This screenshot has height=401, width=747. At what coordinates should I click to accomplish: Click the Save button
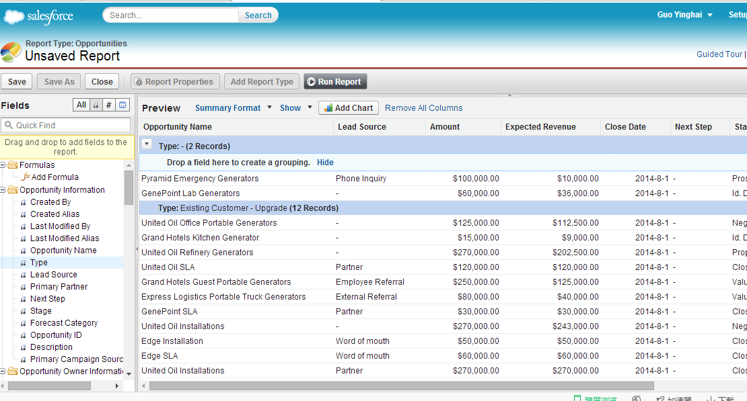(x=17, y=81)
